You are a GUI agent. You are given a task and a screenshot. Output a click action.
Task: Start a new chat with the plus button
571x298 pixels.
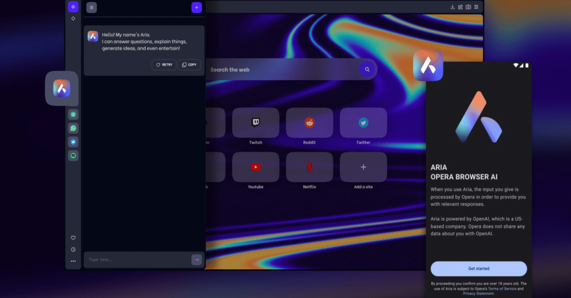pyautogui.click(x=197, y=7)
